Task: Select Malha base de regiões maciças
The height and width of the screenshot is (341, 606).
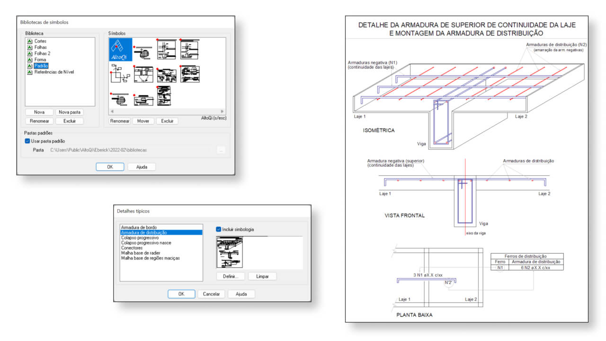Action: 161,258
